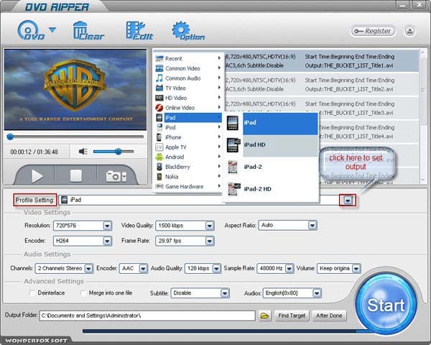Choose the iPad HD profile
Image resolution: width=431 pixels, height=345 pixels.
tap(272, 144)
